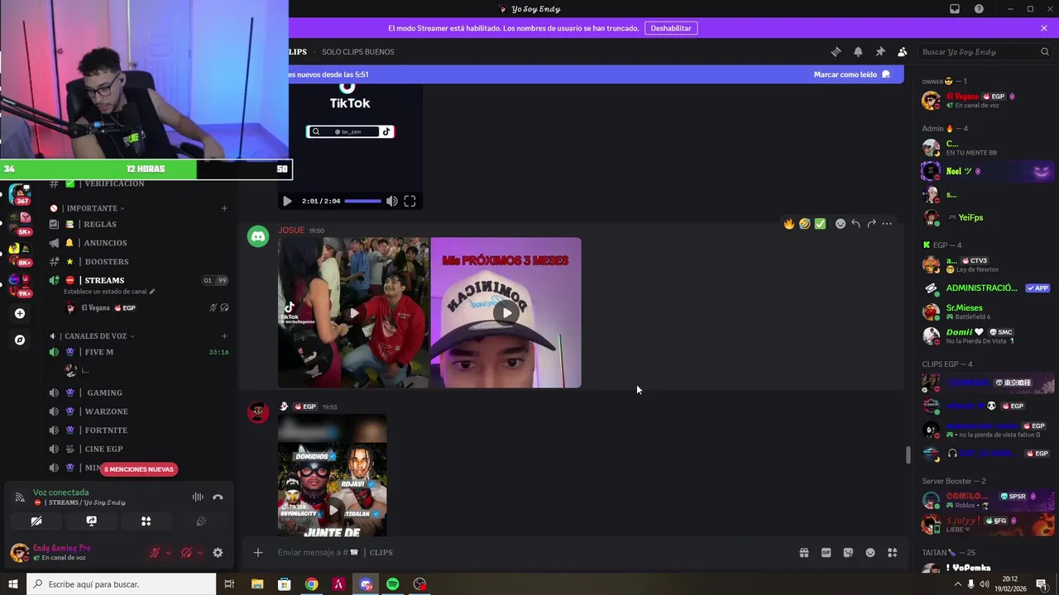Screen dimensions: 1059x595
Task: Open Spotify from Windows taskbar
Action: 393,584
